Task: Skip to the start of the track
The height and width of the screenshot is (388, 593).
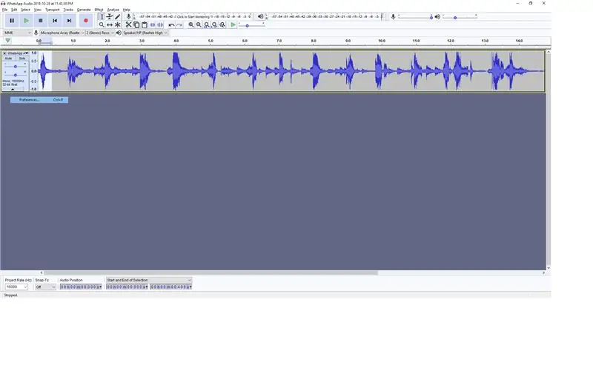Action: tap(55, 21)
